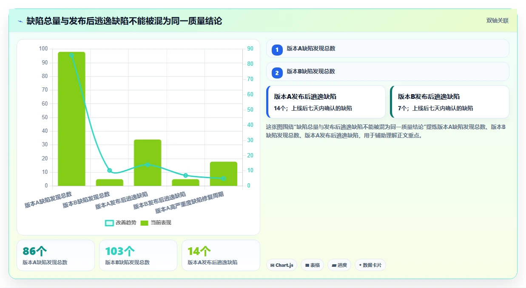Click the title 缺陷总量与发布后逃逸缺陷不能被混为同一质量结论
This screenshot has width=526, height=288.
click(124, 21)
